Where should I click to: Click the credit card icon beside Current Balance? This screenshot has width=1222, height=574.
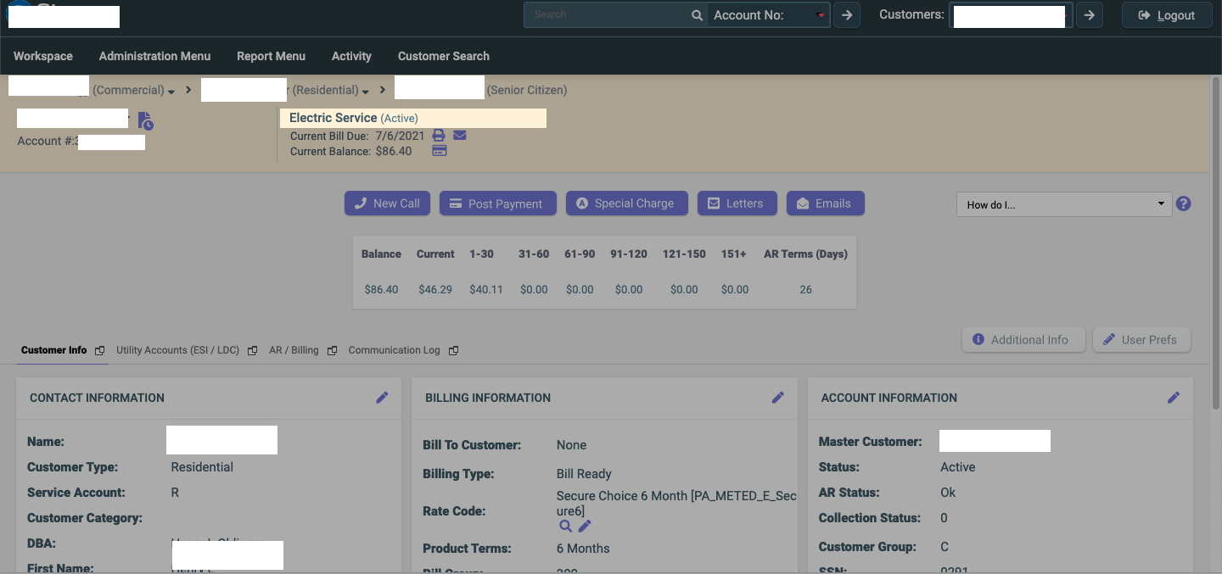440,151
